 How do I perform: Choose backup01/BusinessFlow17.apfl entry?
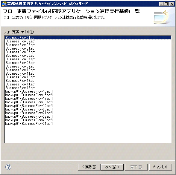88,99
